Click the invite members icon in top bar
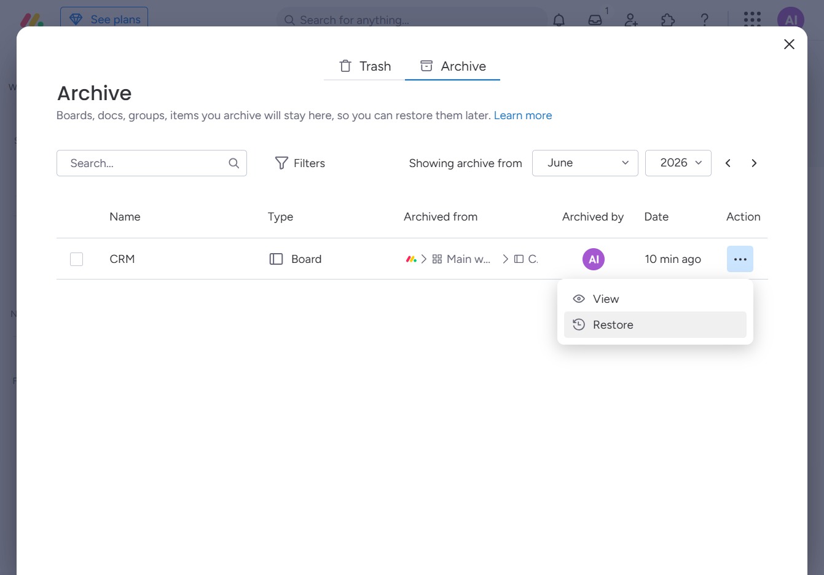The height and width of the screenshot is (575, 824). [x=631, y=20]
